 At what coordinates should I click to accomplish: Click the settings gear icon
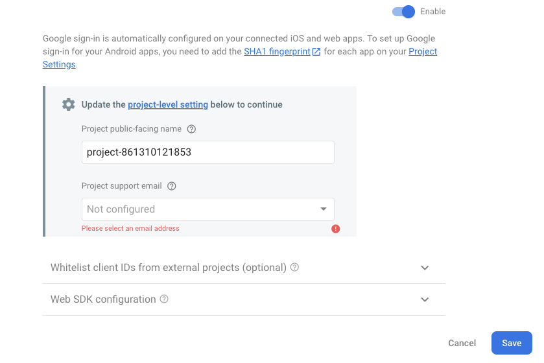click(68, 104)
